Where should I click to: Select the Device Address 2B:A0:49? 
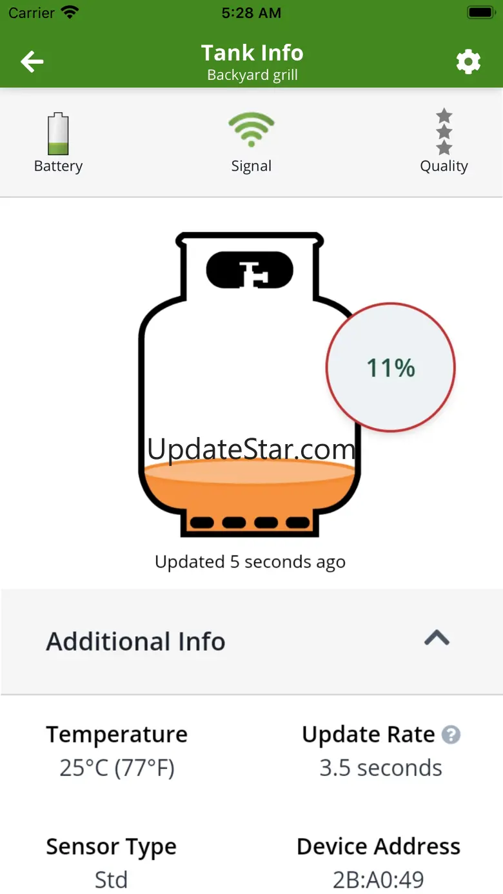coord(379,879)
